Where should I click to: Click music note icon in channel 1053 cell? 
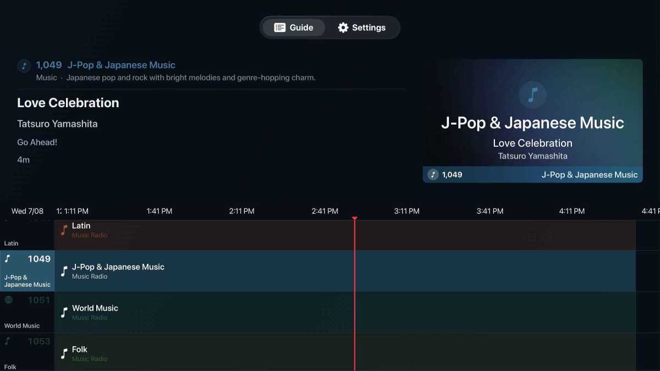tap(7, 341)
